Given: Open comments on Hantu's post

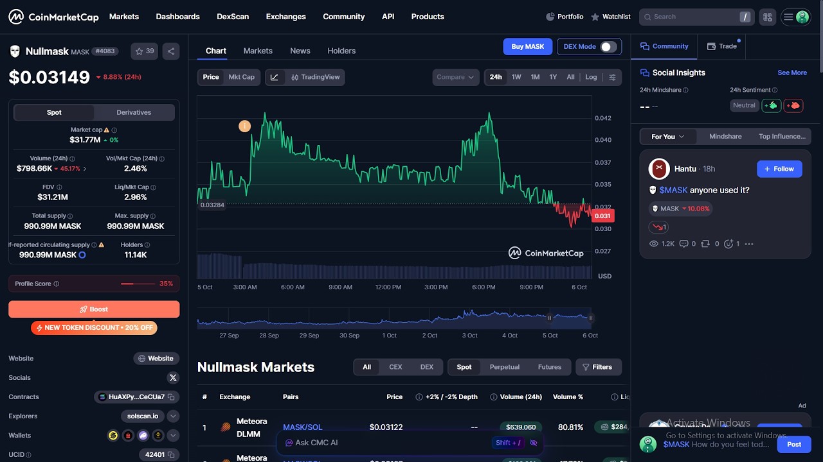Looking at the screenshot, I should [x=688, y=244].
